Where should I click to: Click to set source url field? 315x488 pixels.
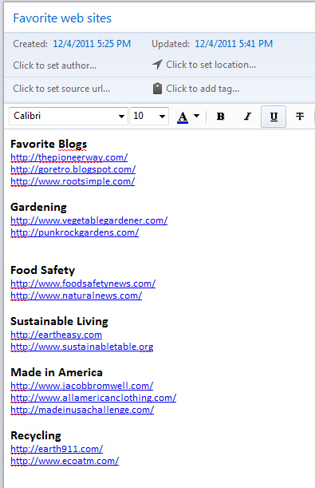coord(61,89)
